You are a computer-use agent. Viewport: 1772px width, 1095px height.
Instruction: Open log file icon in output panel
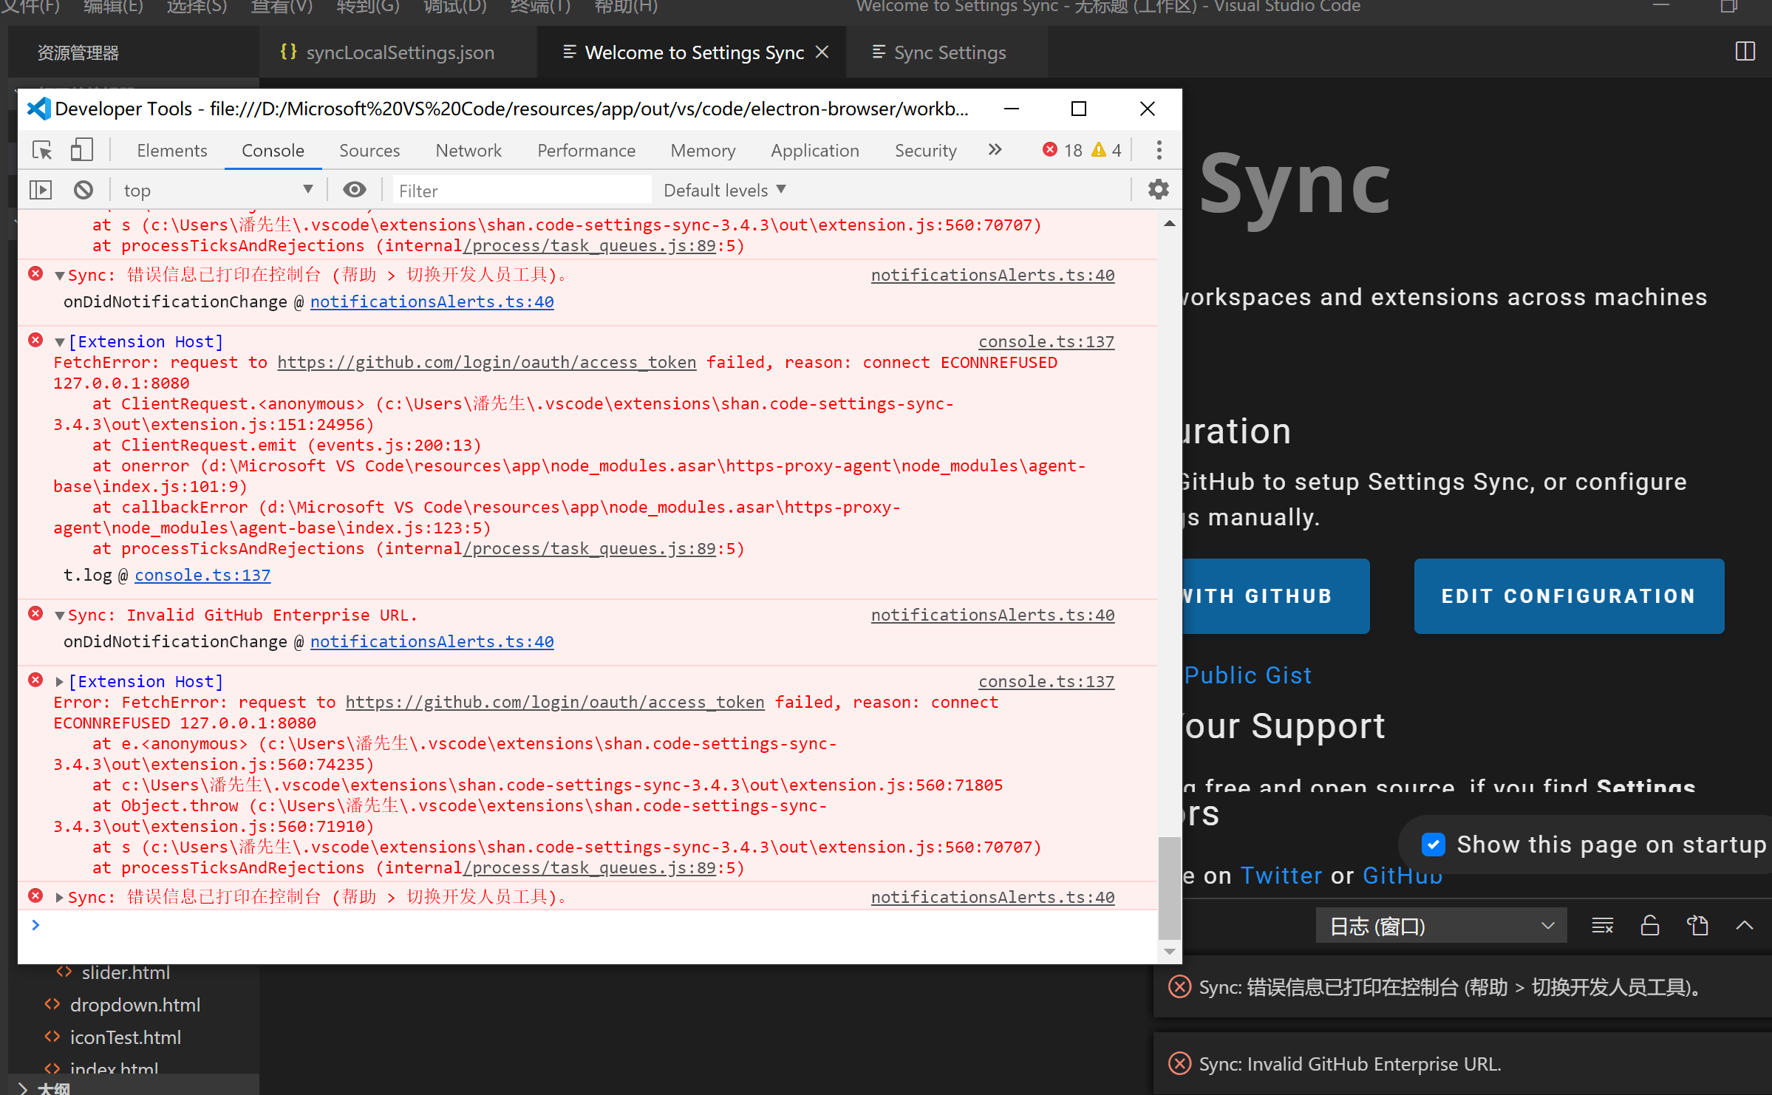pyautogui.click(x=1697, y=925)
